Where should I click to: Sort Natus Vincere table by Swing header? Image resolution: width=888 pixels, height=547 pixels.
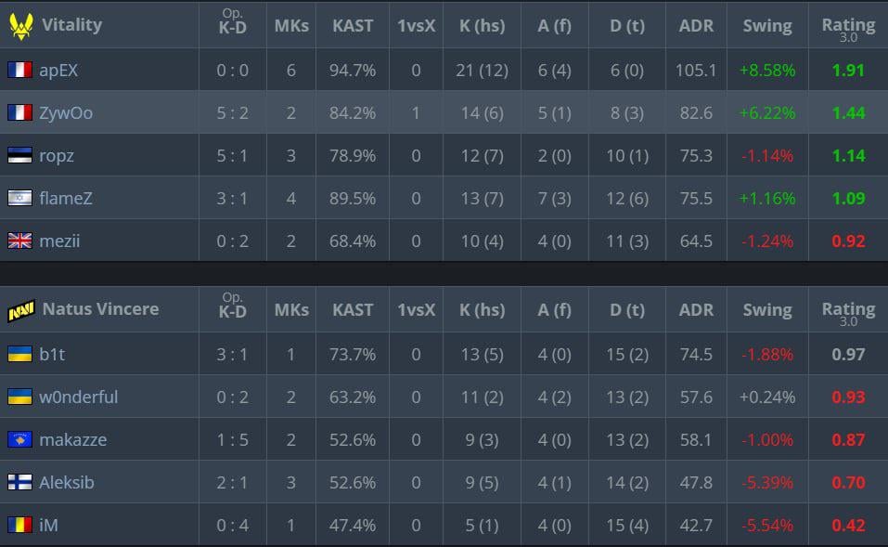click(767, 310)
